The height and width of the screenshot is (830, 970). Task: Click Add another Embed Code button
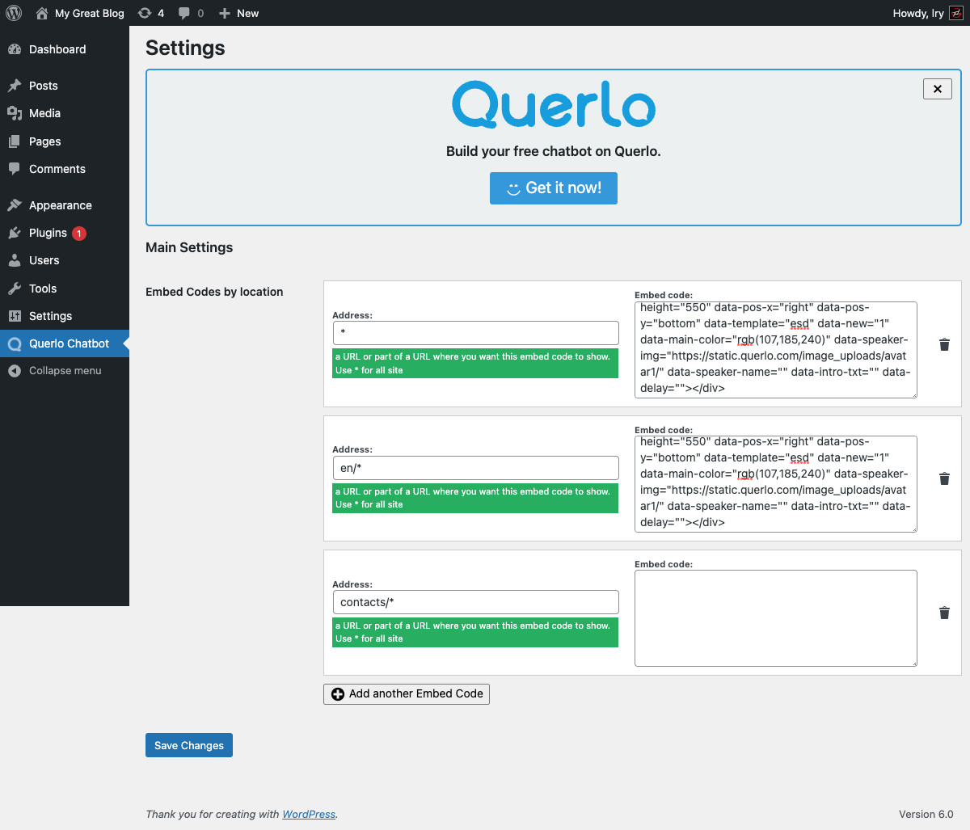point(407,694)
